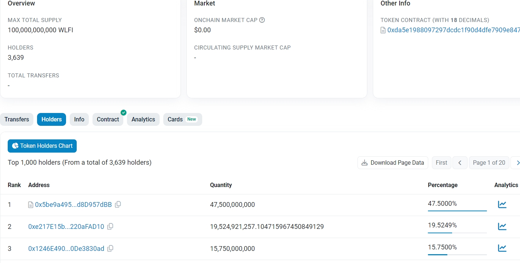Go to First page of holders
This screenshot has height=263, width=520.
[x=441, y=162]
